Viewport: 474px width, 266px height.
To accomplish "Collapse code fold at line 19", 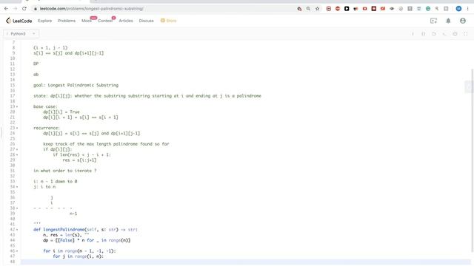I will coord(17,106).
